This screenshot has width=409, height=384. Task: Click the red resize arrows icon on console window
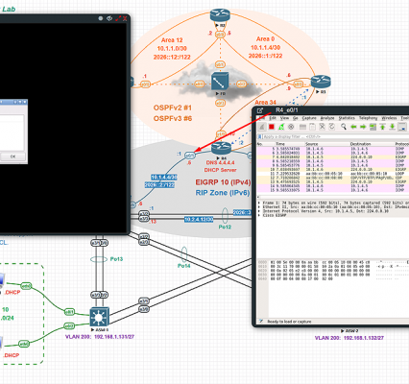(118, 18)
